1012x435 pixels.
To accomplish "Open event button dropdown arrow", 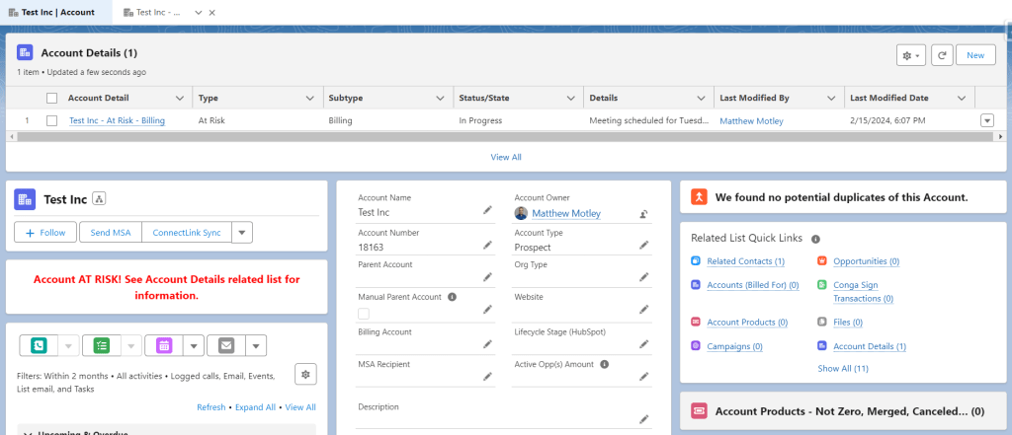I will coord(194,346).
